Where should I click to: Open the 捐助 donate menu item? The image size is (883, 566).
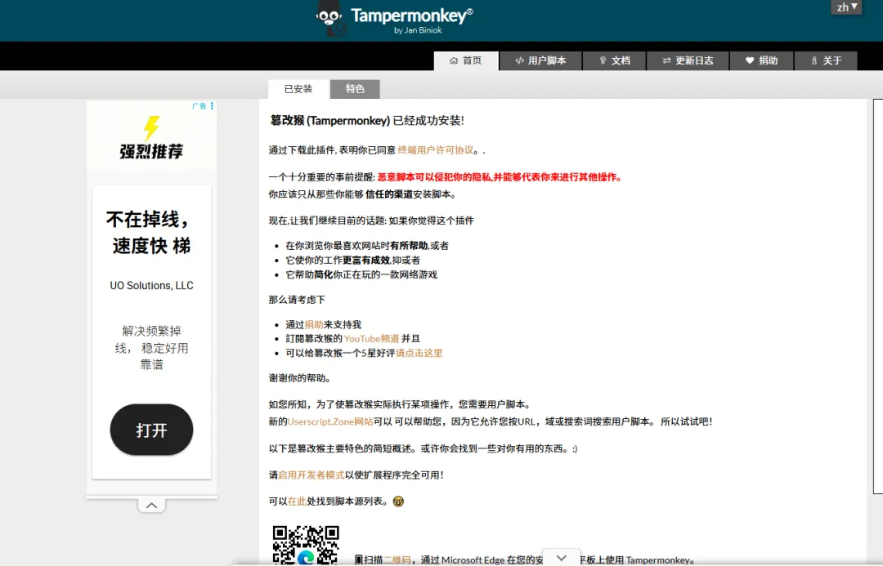coord(761,60)
